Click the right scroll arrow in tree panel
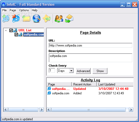 [41, 110]
